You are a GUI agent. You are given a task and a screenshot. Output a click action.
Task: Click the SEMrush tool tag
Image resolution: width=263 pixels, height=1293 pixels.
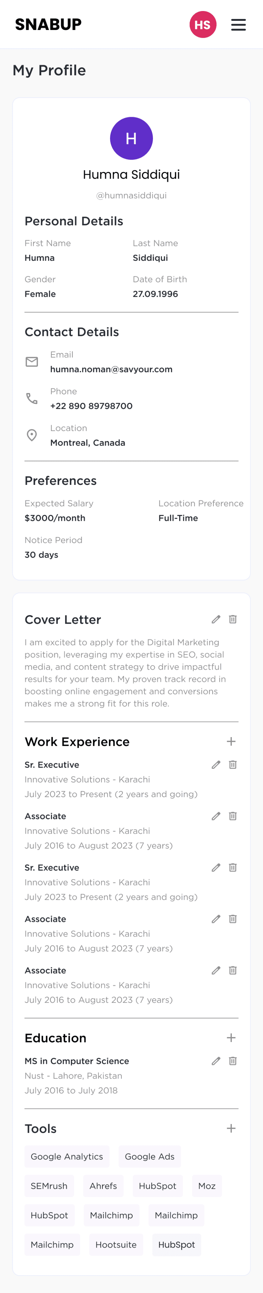point(49,1186)
